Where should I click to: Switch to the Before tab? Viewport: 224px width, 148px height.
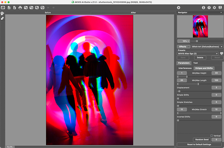point(48,12)
